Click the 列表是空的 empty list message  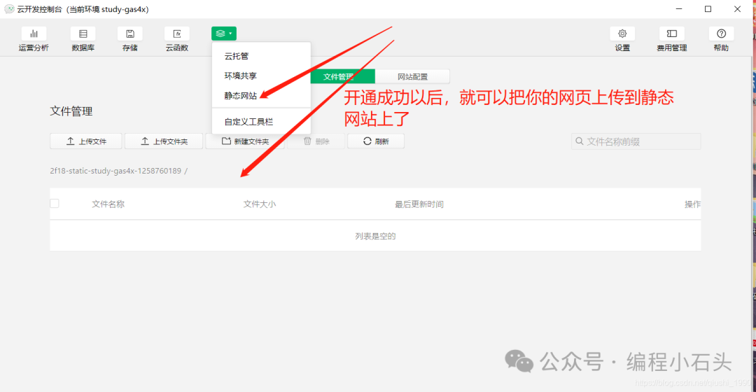375,236
